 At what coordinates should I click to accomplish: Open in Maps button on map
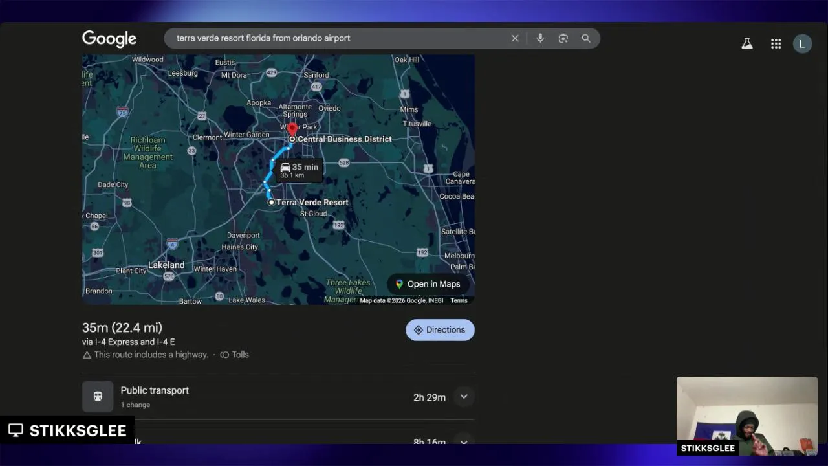click(428, 284)
